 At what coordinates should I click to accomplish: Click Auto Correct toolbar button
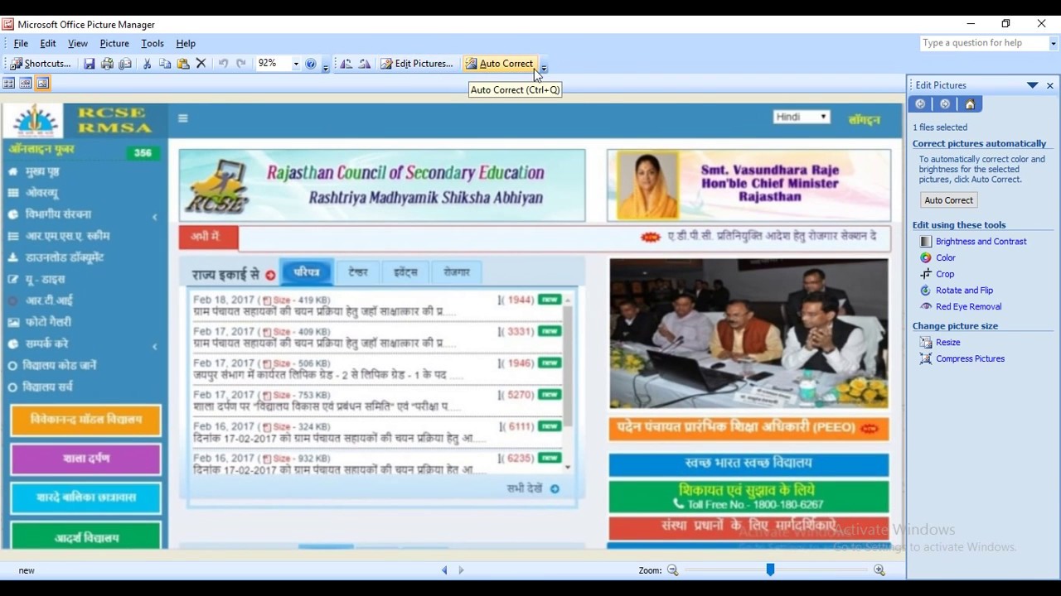[x=500, y=64]
